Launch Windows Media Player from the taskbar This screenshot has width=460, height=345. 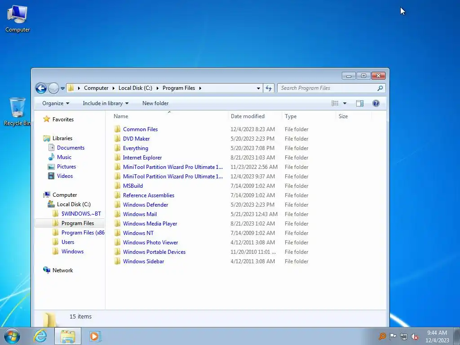point(94,336)
